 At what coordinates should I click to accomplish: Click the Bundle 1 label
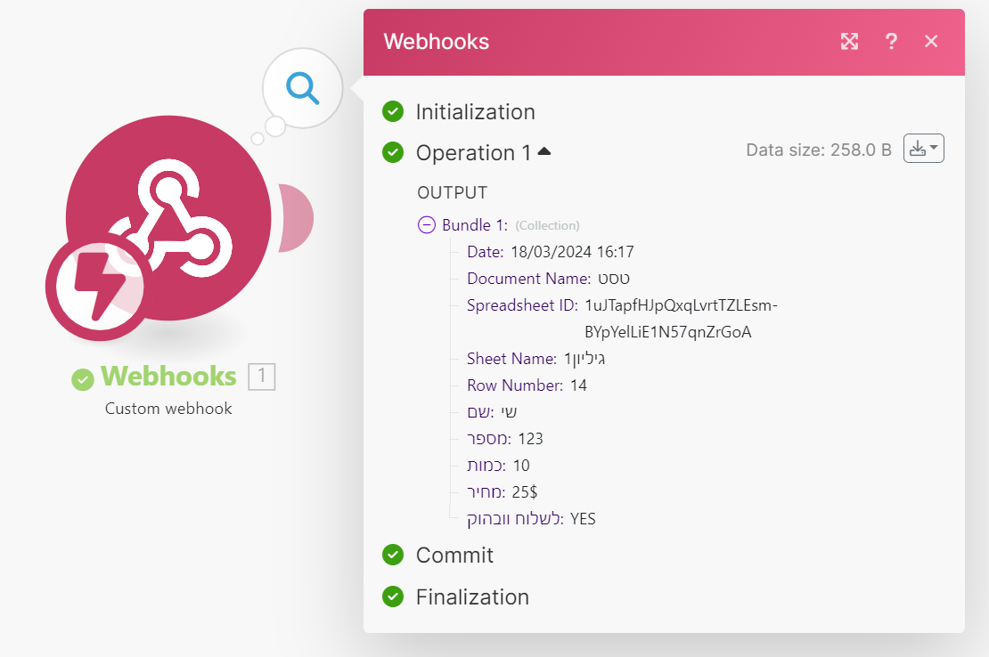(x=475, y=225)
